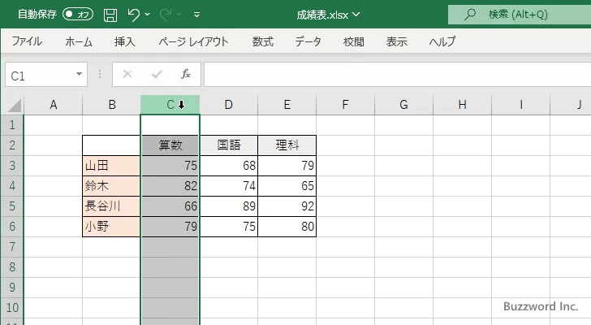Click the 算数 header cell
Screen dimensions: 591x325
pos(170,145)
